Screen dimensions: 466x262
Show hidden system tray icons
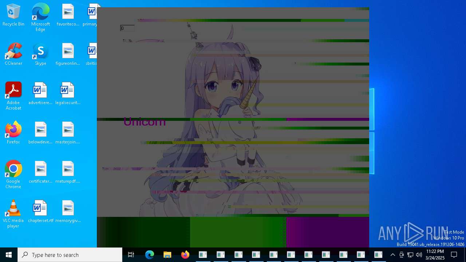tap(393, 255)
